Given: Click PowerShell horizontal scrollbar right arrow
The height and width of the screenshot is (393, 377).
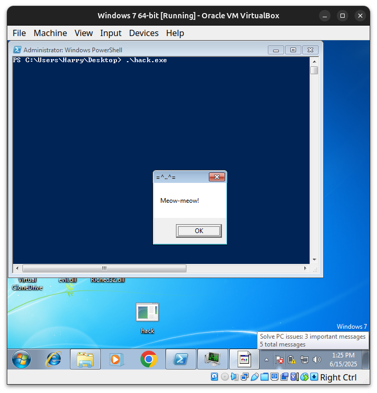Looking at the screenshot, I should [305, 268].
